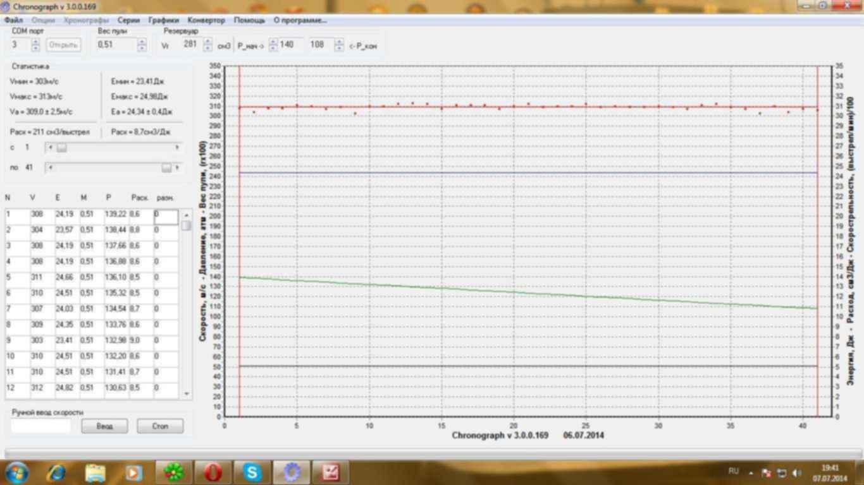Click the 'по 41' range slider thumb
The image size is (864, 485).
(166, 167)
